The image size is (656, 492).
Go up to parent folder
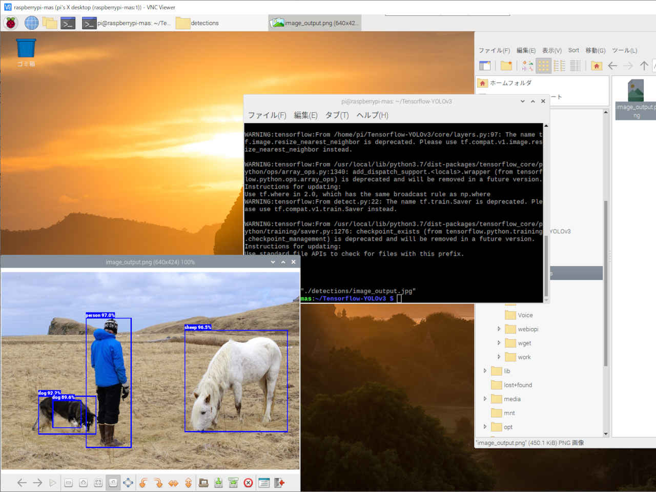point(644,66)
